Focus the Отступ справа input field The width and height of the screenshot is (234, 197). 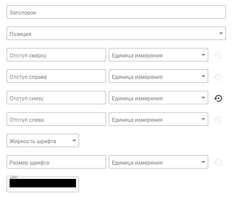click(56, 76)
